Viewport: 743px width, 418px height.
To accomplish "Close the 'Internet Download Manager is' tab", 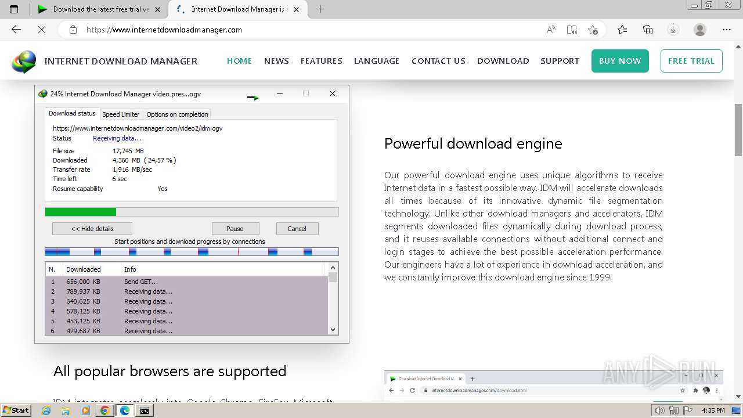I will (297, 9).
